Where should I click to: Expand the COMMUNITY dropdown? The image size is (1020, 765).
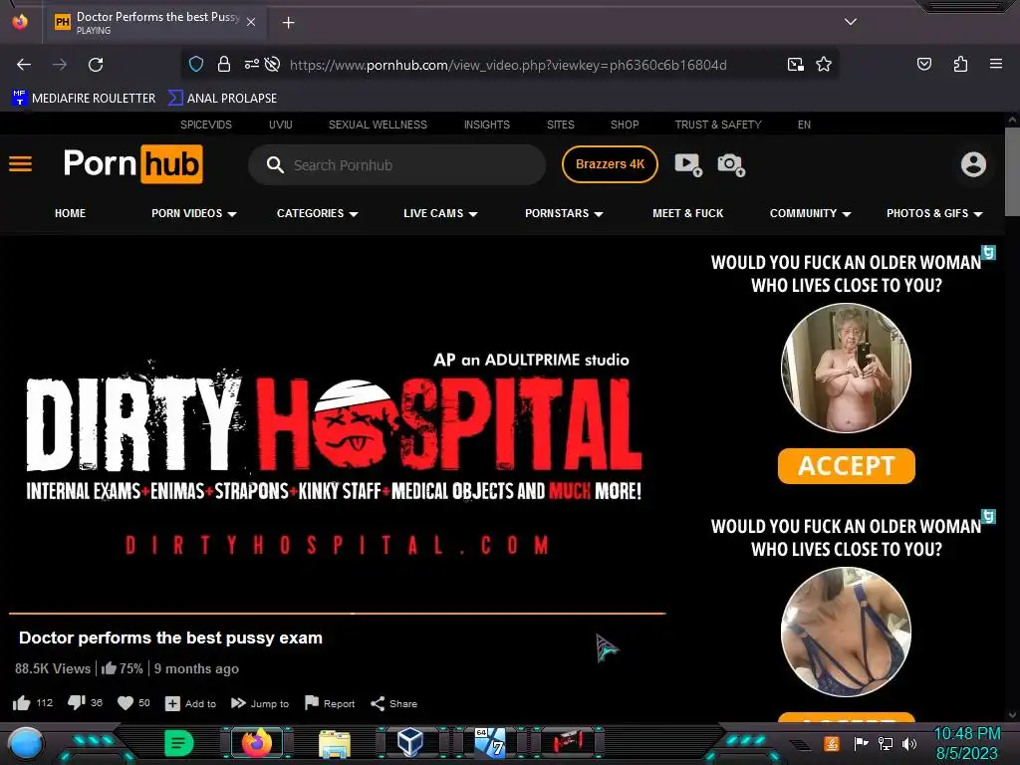tap(810, 213)
